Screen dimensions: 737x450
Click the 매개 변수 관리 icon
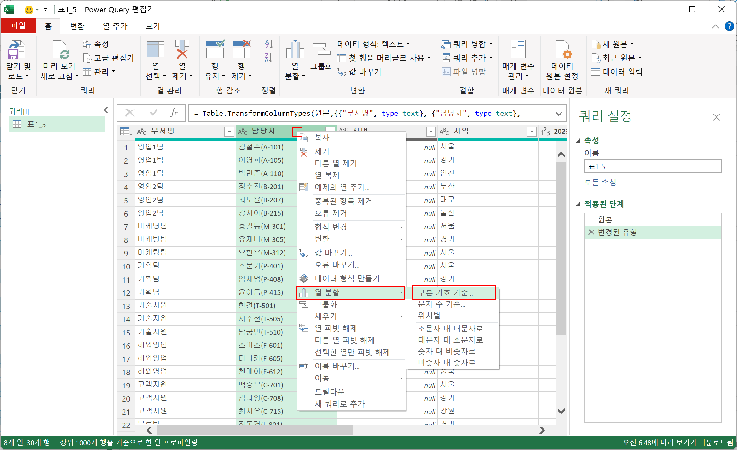pos(518,49)
